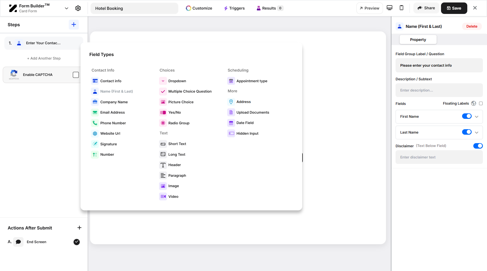The image size is (487, 271).
Task: Insert a Header text element
Action: (170, 165)
